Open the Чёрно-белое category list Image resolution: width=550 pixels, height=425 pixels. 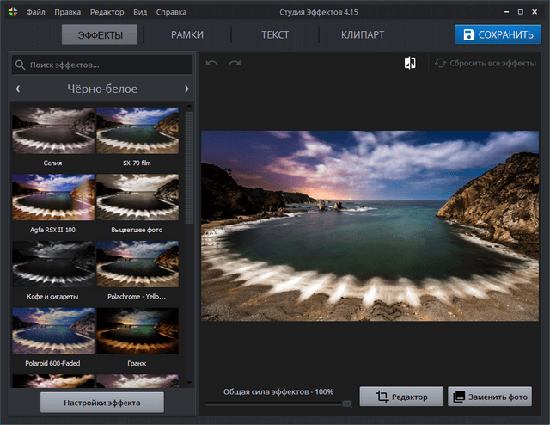pos(102,89)
